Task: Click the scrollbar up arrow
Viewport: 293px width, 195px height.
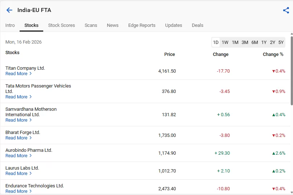Action: pos(292,34)
